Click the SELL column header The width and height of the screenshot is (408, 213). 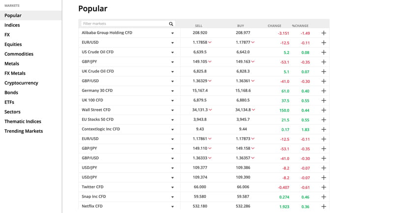pos(199,25)
